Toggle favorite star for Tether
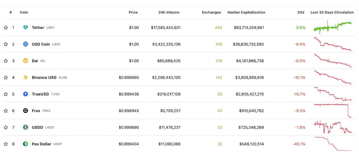This screenshot has width=359, height=154. (6, 27)
